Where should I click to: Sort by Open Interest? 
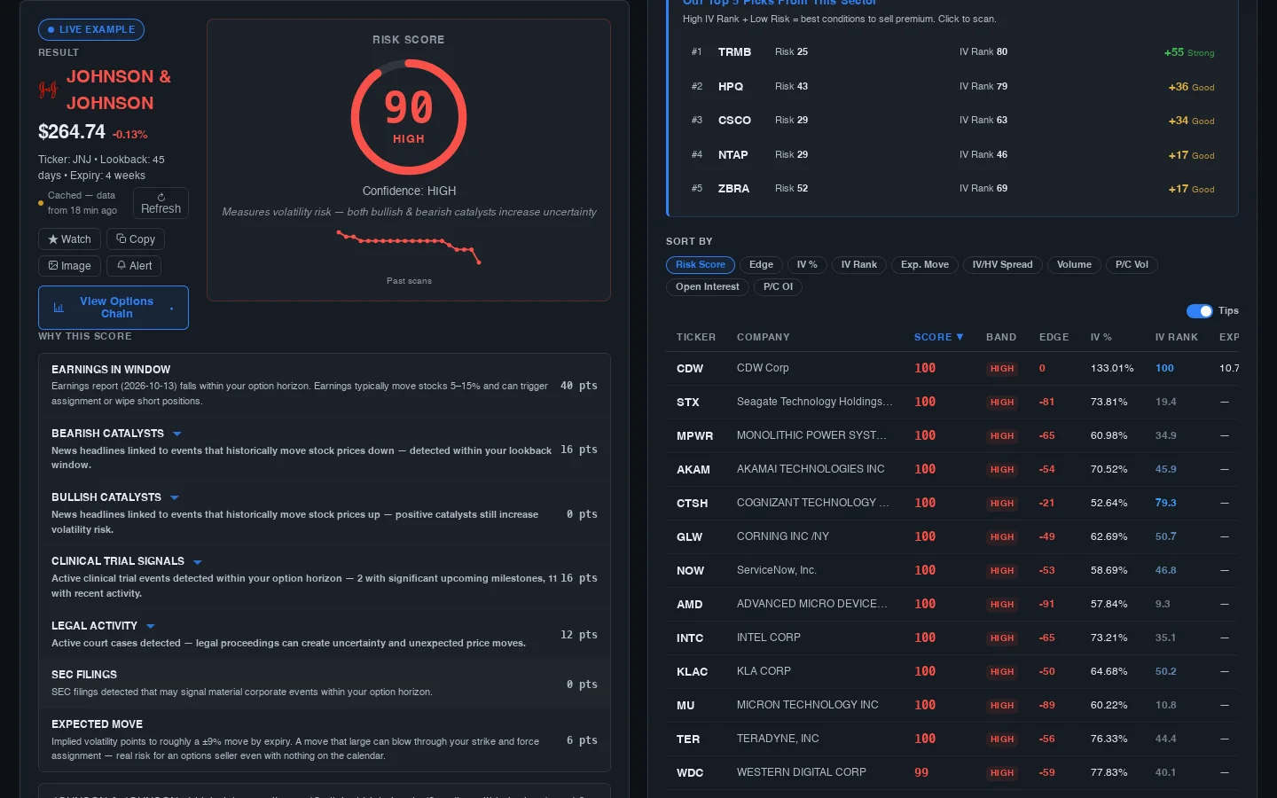click(707, 287)
